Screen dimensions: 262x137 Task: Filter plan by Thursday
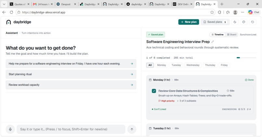point(210,65)
